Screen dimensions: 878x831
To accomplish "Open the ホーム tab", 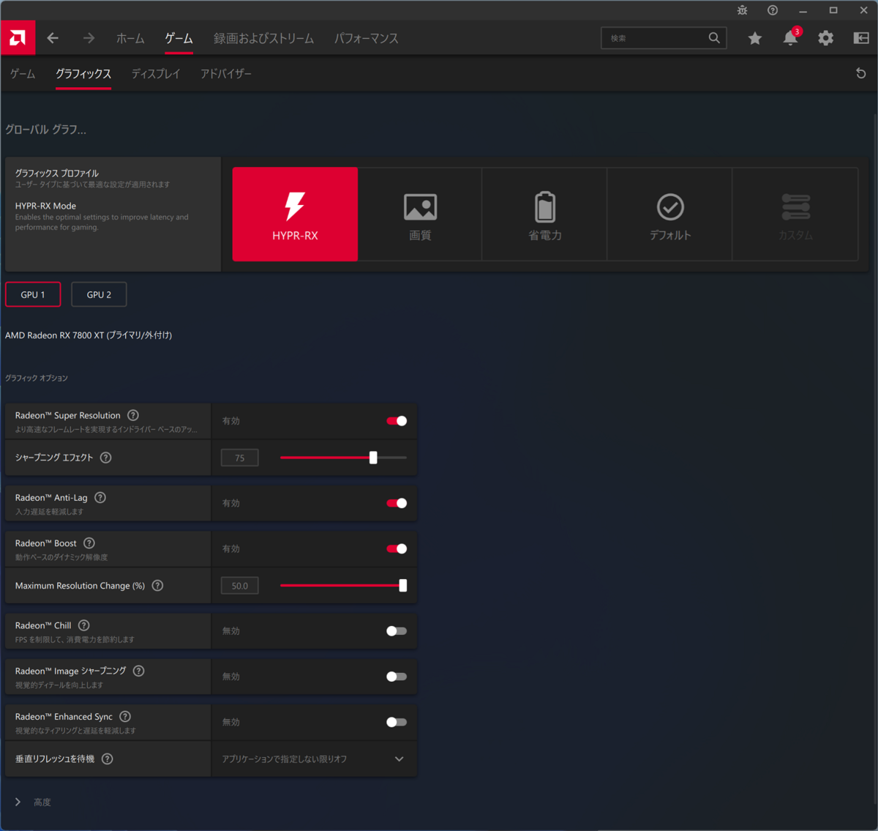I will pos(130,38).
